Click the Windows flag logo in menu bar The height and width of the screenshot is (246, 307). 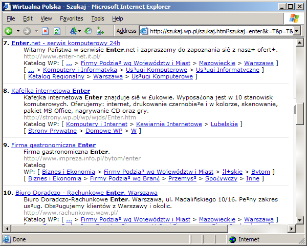(x=294, y=18)
